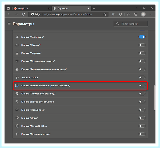
Task: Click the Share (Поделиться) row icon
Action: point(17,110)
